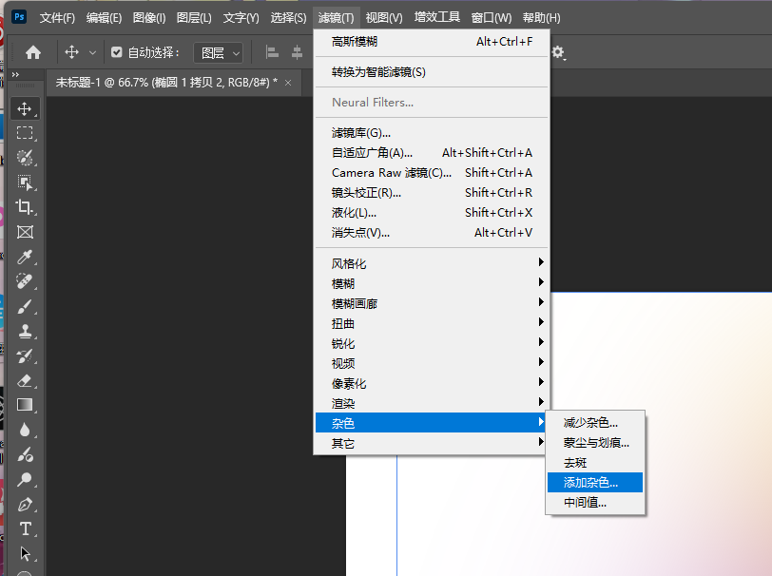Click the Photoshop Ps logo icon

[19, 17]
